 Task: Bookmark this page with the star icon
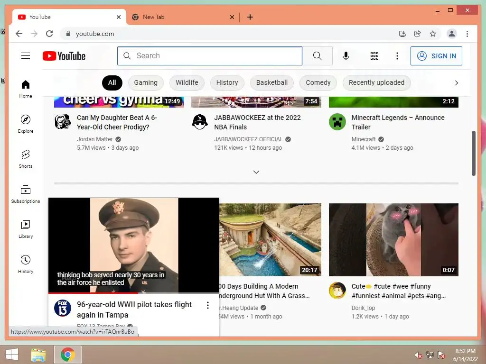433,34
